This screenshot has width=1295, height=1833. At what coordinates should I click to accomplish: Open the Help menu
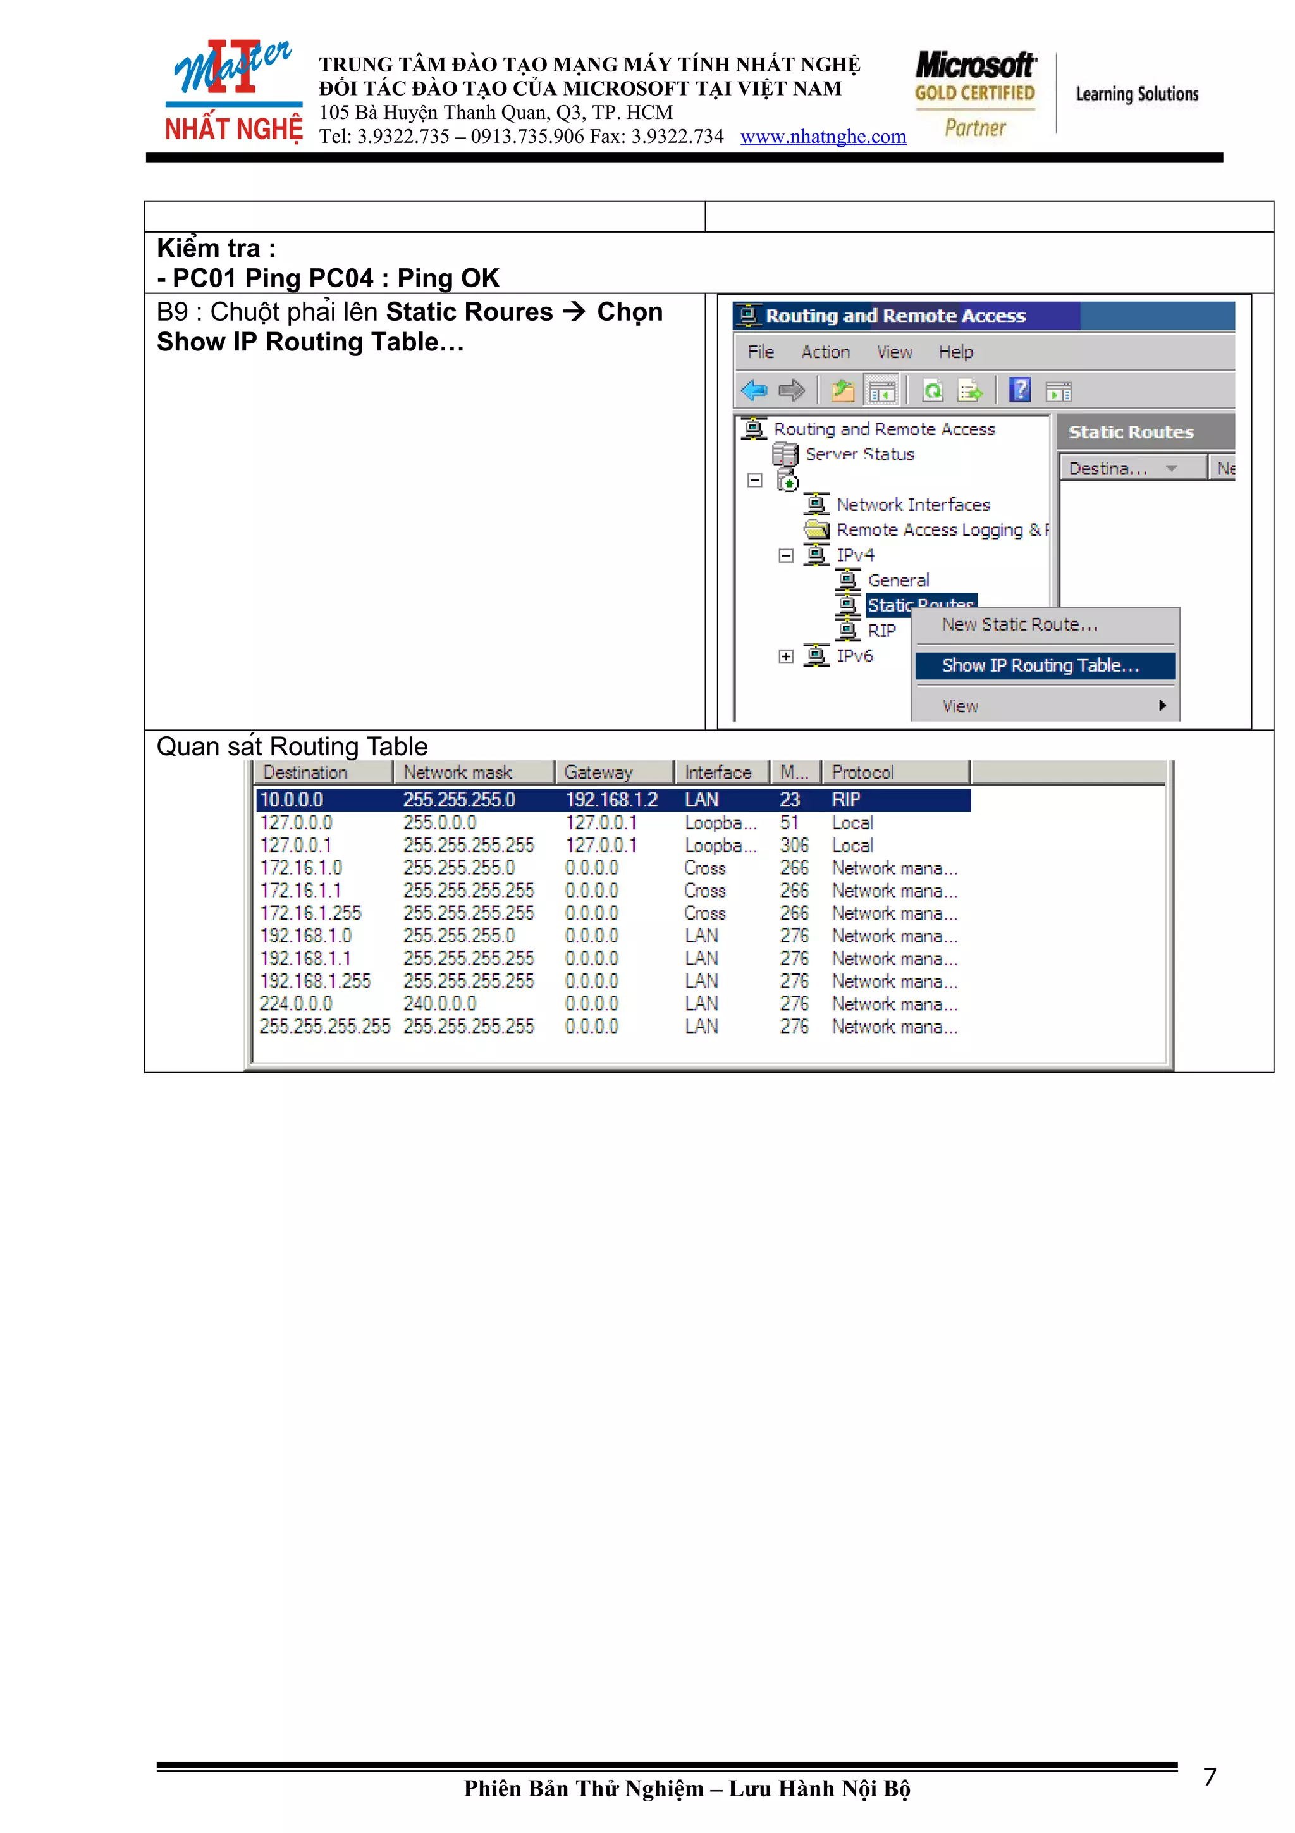955,352
